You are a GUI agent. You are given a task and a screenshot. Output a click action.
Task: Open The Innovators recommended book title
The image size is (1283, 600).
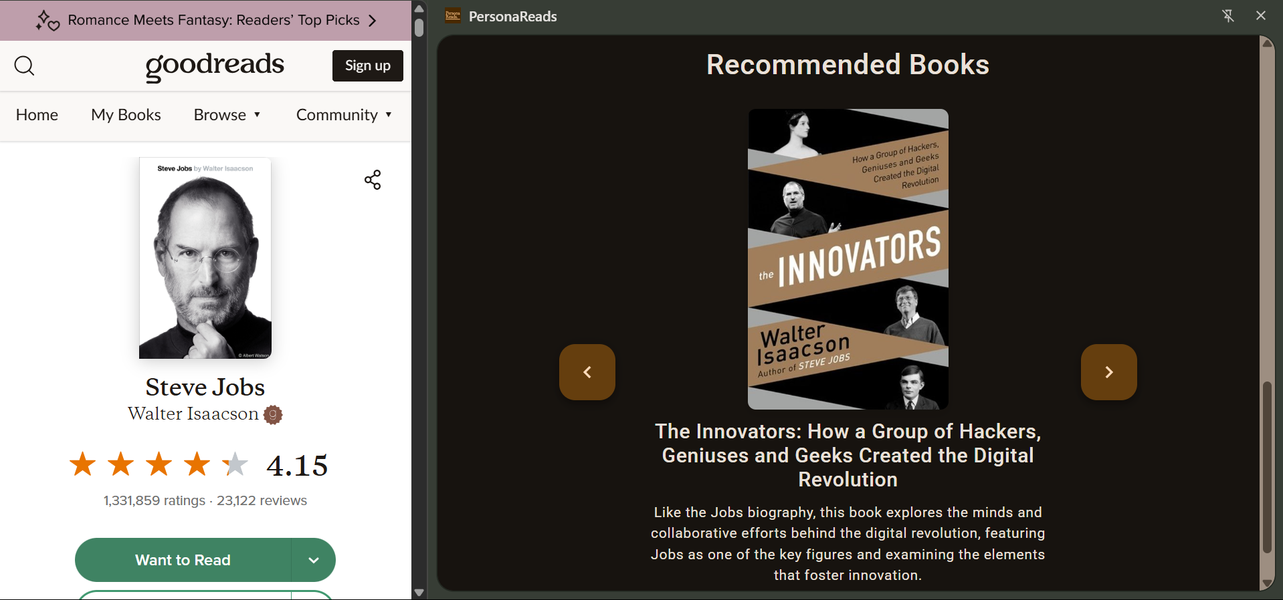coord(848,456)
